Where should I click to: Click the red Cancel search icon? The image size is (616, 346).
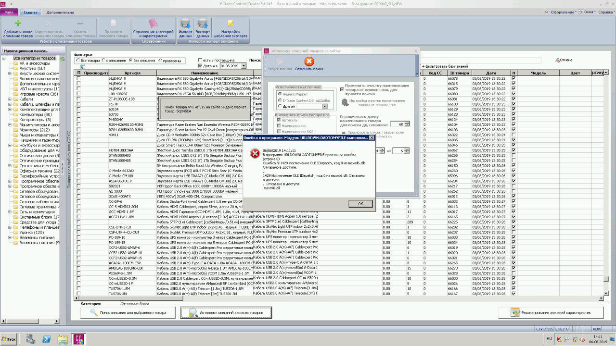[309, 62]
